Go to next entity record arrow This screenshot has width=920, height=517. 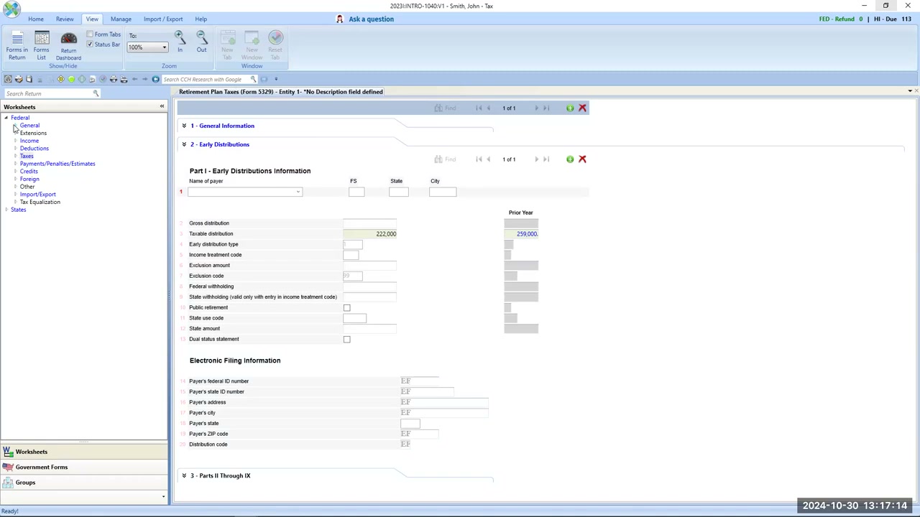(536, 108)
